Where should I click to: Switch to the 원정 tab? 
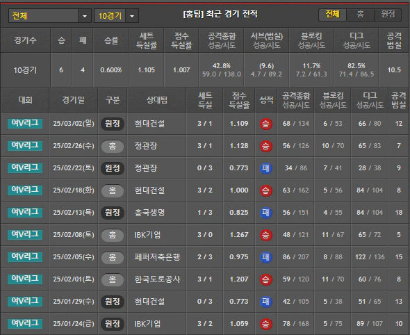pyautogui.click(x=388, y=15)
